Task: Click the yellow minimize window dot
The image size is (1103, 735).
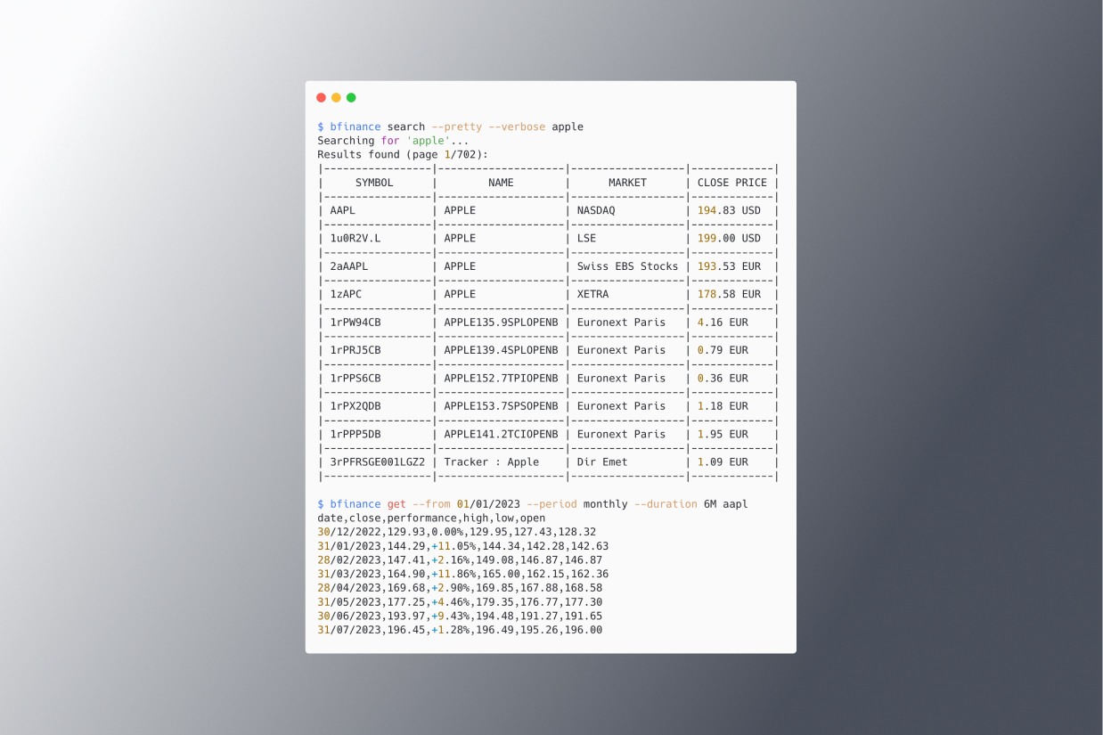Action: coord(336,98)
